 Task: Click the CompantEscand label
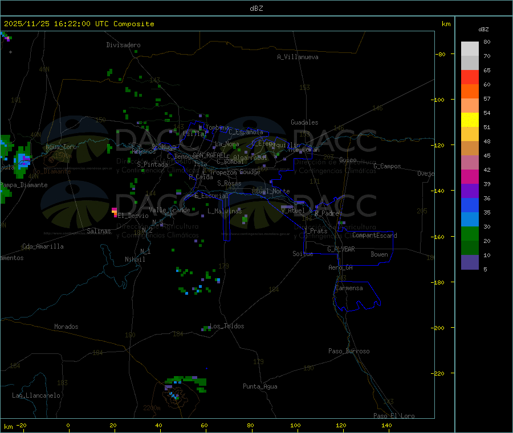(x=374, y=236)
